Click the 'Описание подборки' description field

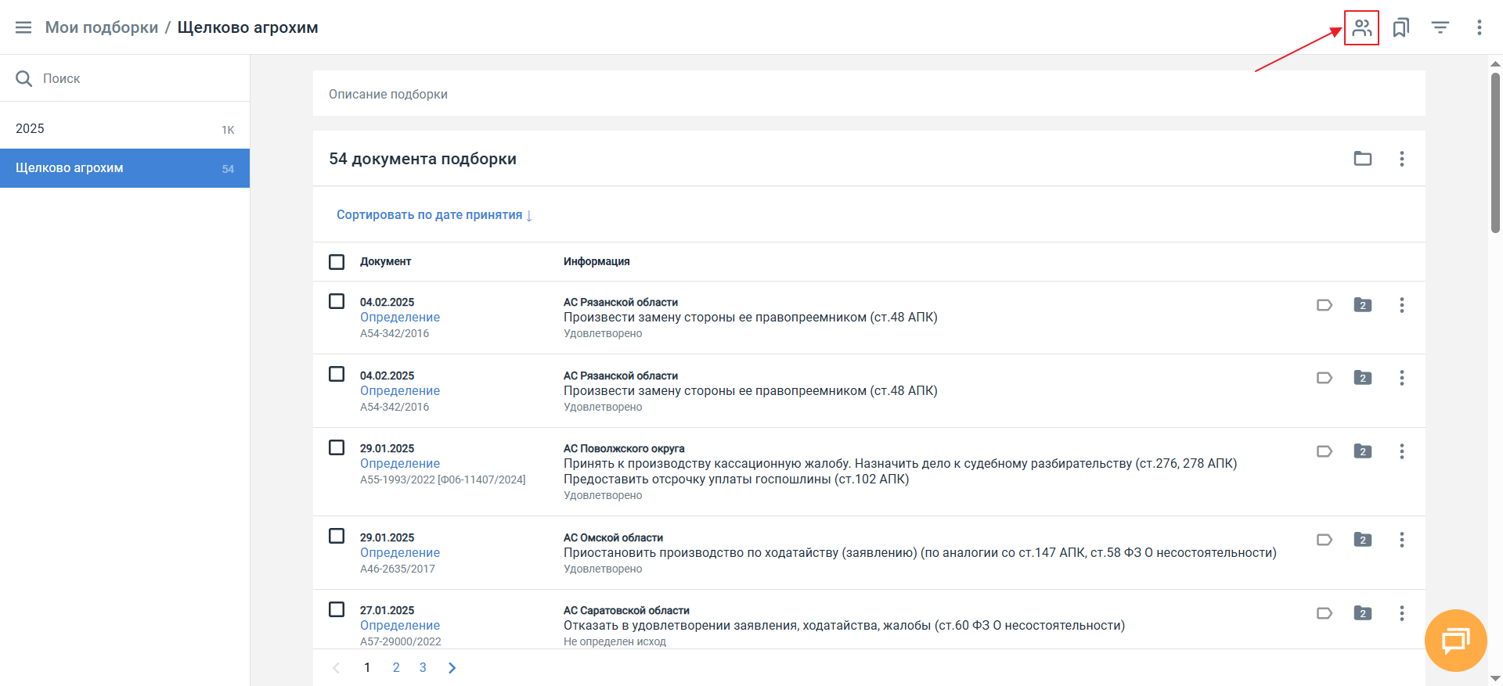pyautogui.click(x=869, y=94)
